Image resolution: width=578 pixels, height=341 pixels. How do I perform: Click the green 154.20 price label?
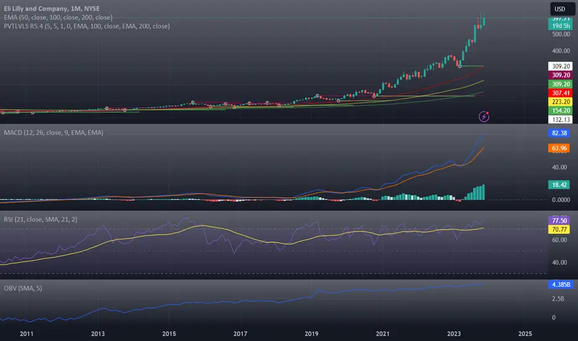pos(560,110)
